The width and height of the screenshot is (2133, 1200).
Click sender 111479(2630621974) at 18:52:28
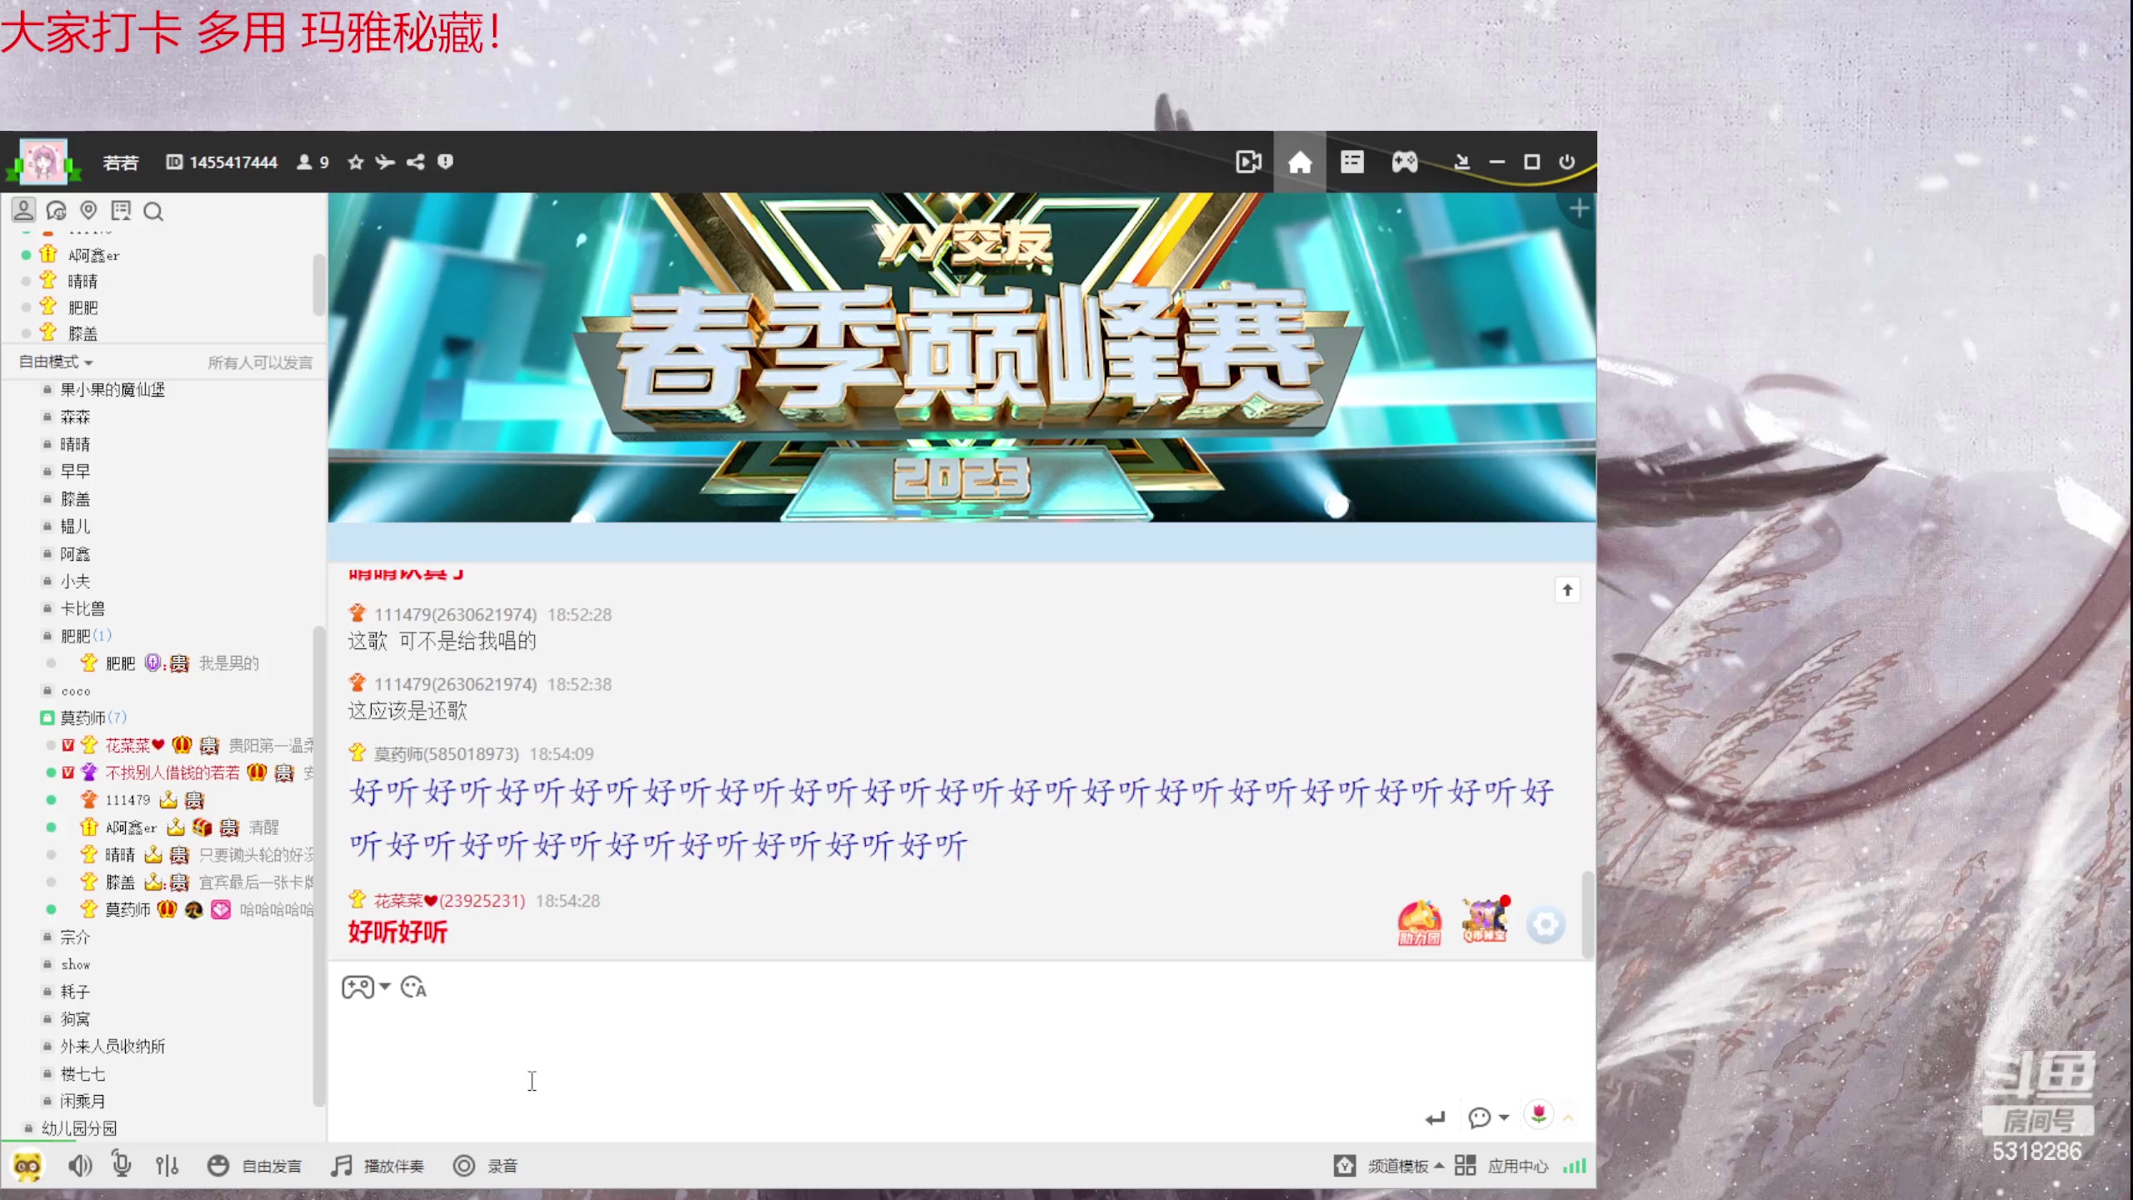tap(455, 615)
